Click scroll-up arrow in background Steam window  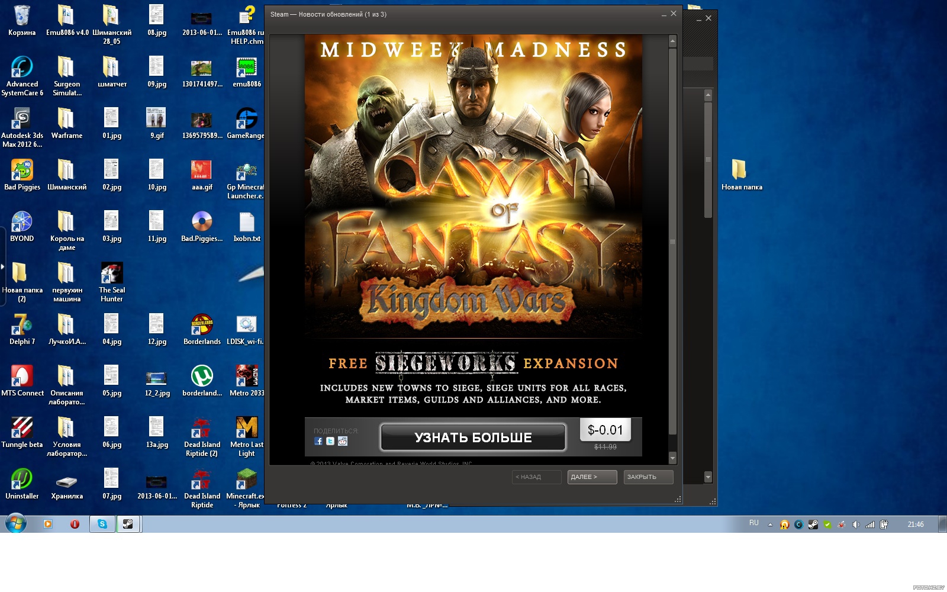coord(708,95)
